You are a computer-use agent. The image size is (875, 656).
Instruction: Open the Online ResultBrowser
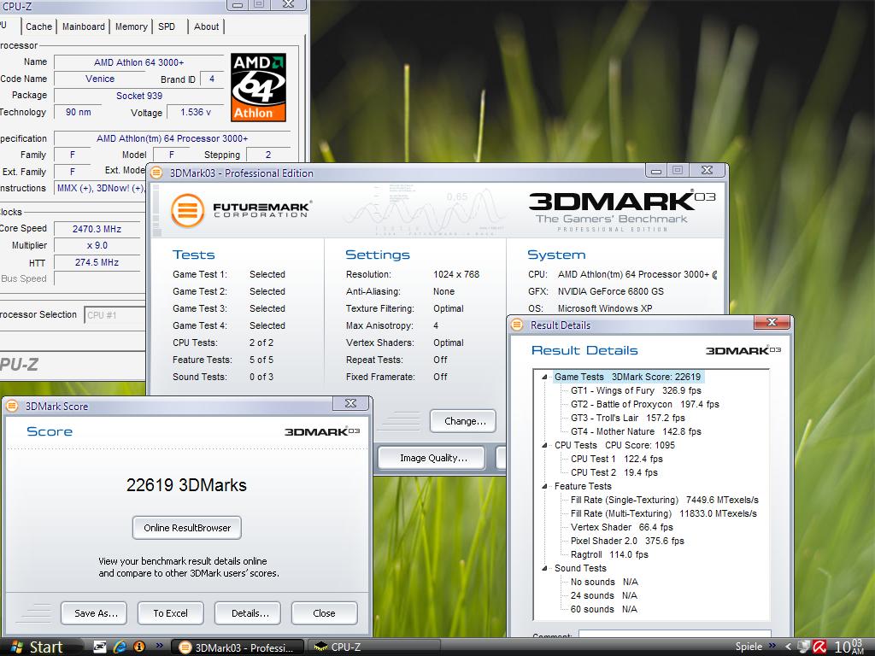[x=187, y=528]
